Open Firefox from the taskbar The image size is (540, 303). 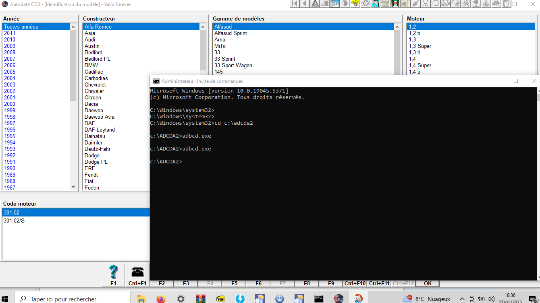161,299
